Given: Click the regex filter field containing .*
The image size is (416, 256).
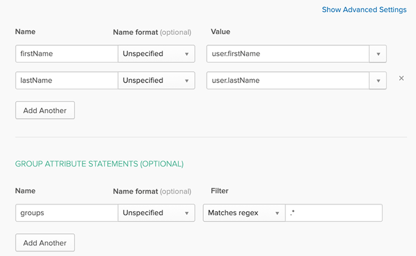Looking at the screenshot, I should tap(333, 213).
